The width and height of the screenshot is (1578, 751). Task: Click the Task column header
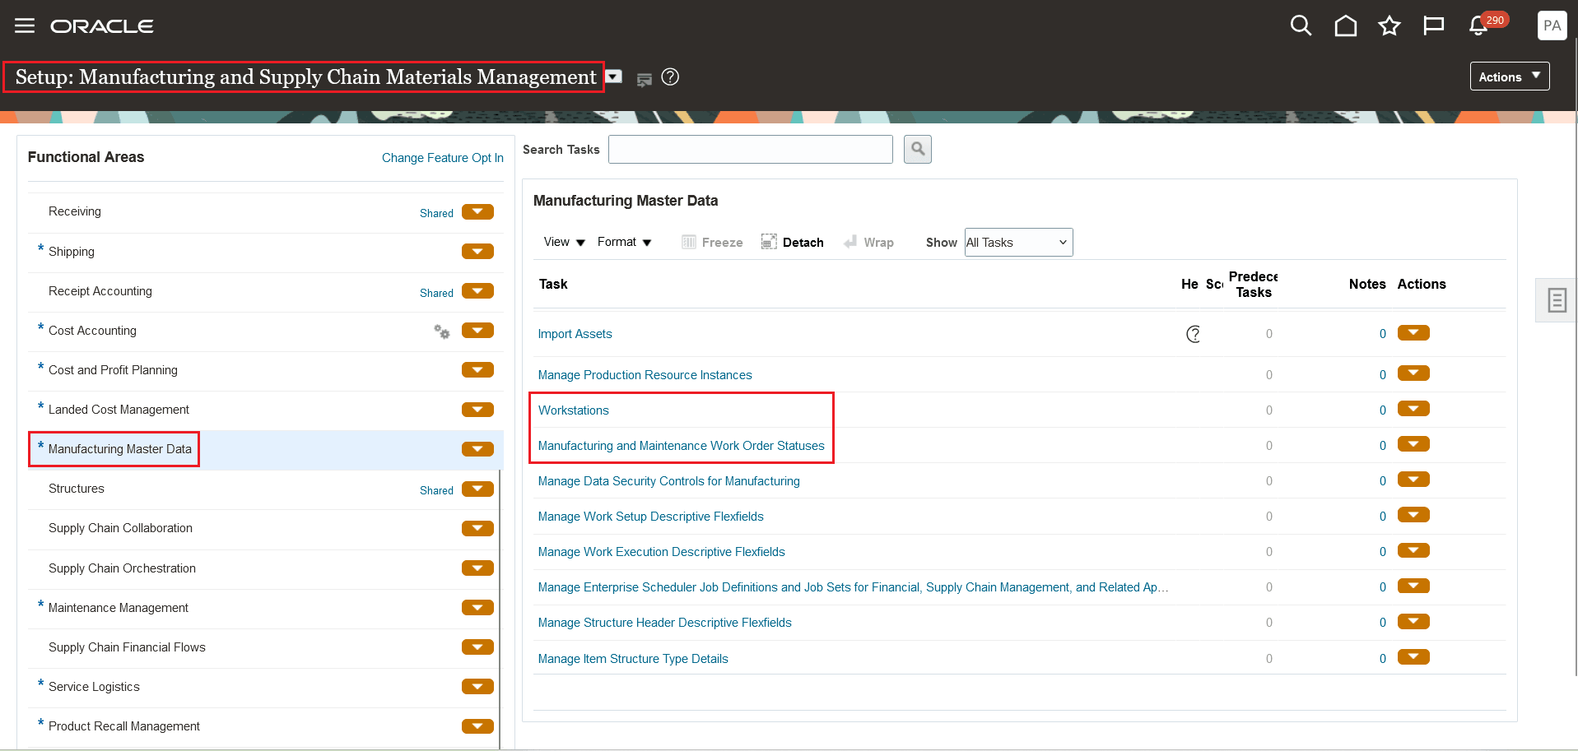[553, 284]
